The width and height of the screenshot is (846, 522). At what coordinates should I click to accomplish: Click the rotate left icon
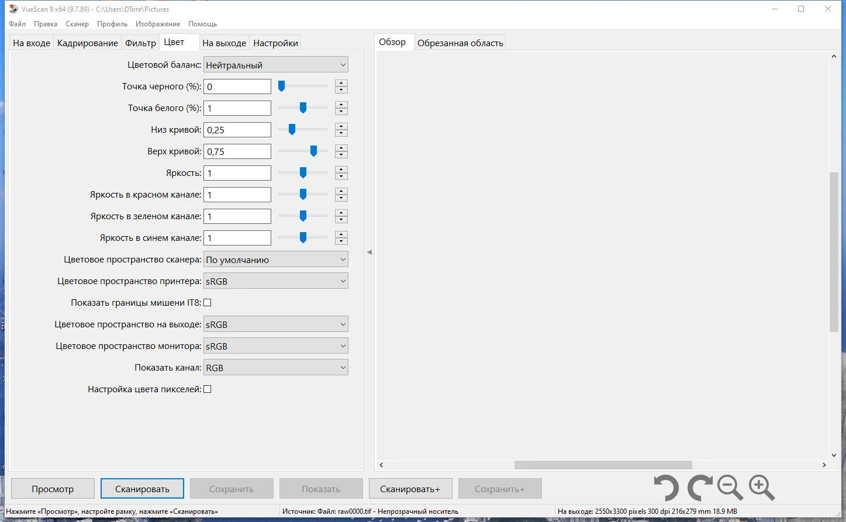coord(666,488)
